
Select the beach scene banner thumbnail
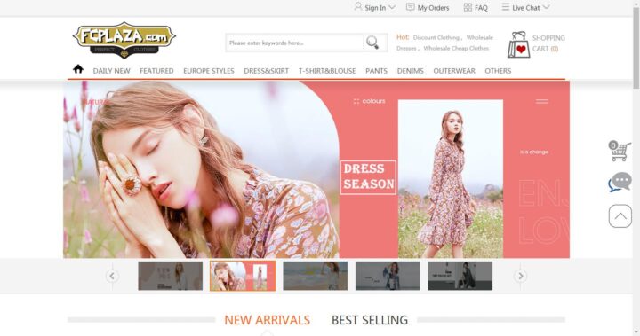[315, 276]
